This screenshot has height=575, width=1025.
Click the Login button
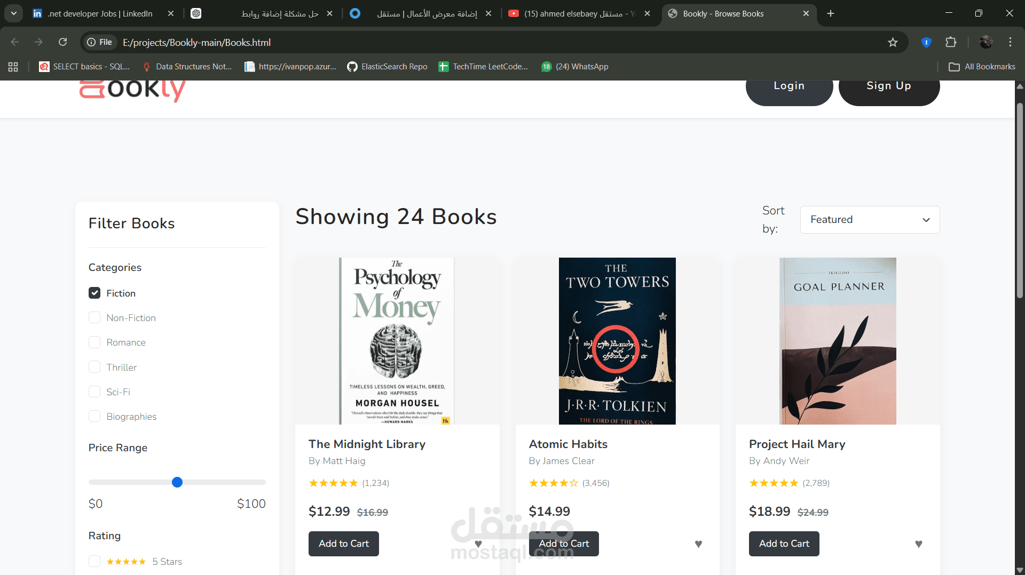[789, 85]
